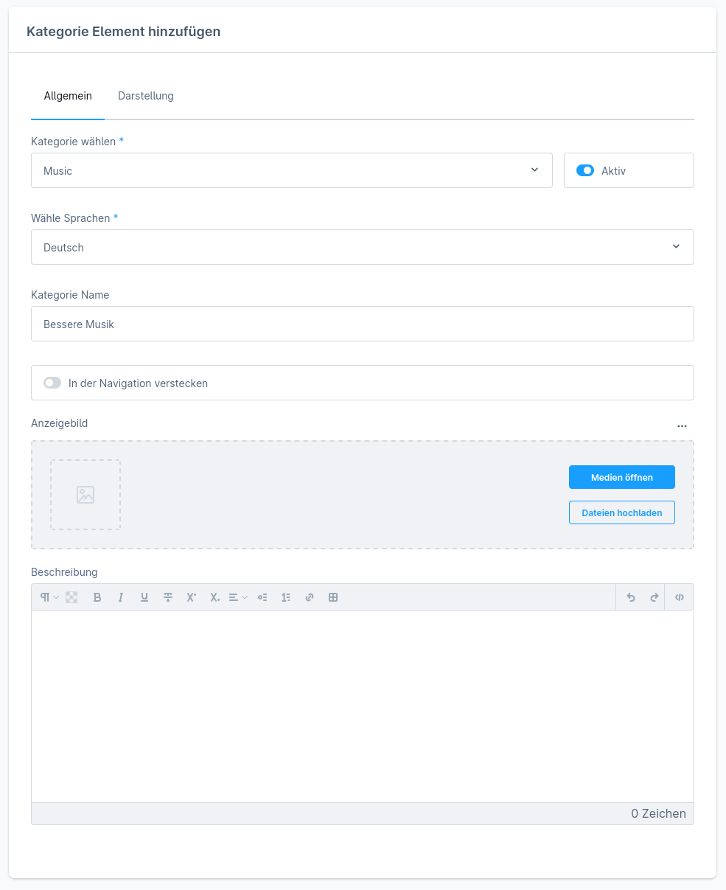Insert a table in the description

click(x=333, y=597)
